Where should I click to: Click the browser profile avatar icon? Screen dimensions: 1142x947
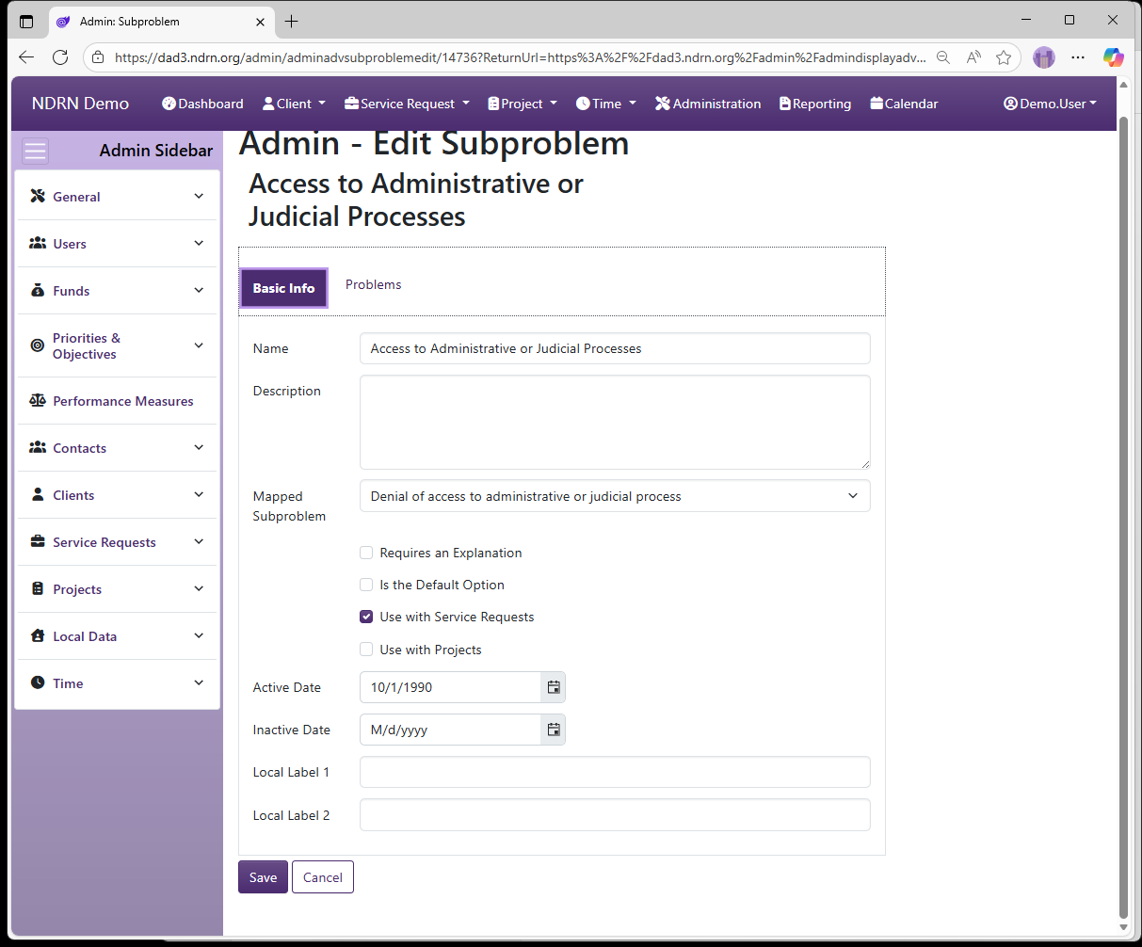click(1044, 57)
